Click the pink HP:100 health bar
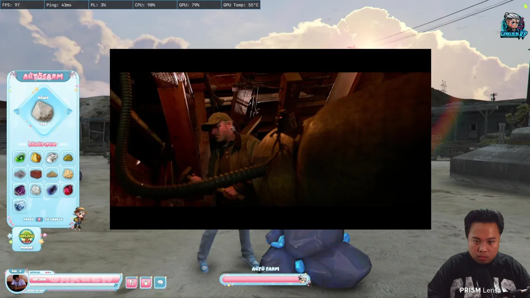Screen dimensions: 530x298 tap(75, 279)
